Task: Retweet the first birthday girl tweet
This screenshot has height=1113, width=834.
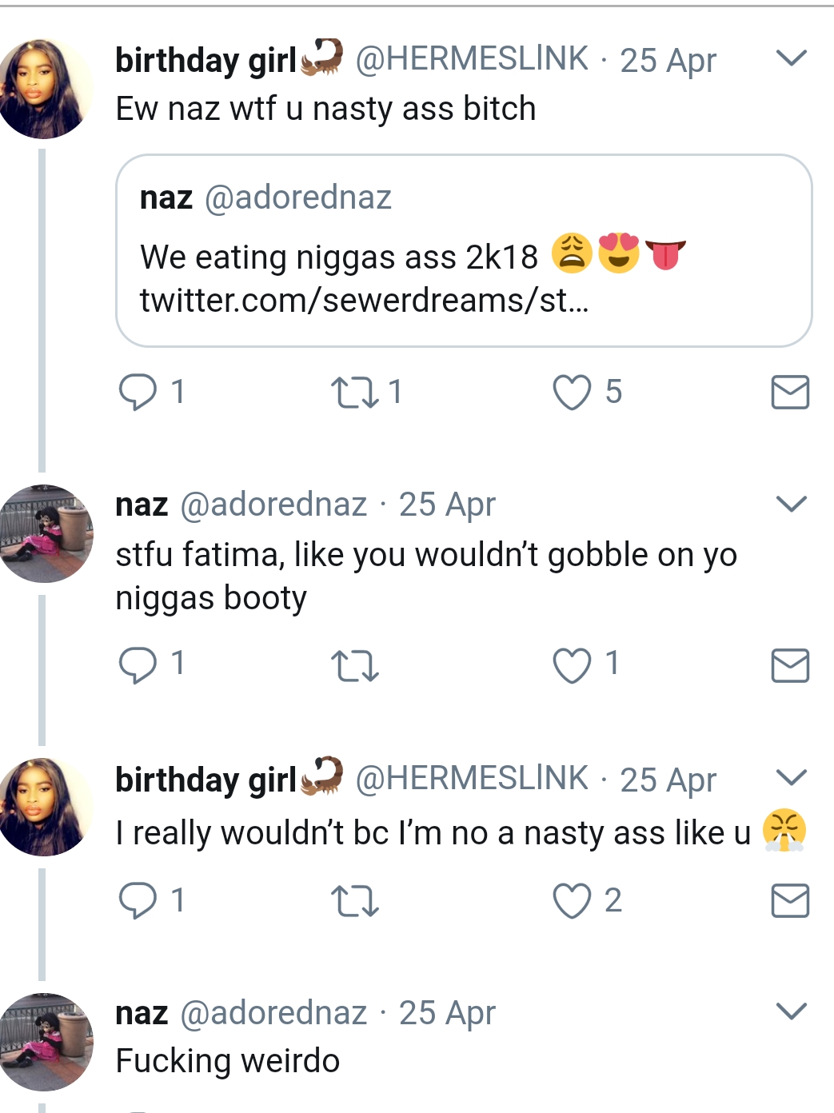Action: point(354,393)
